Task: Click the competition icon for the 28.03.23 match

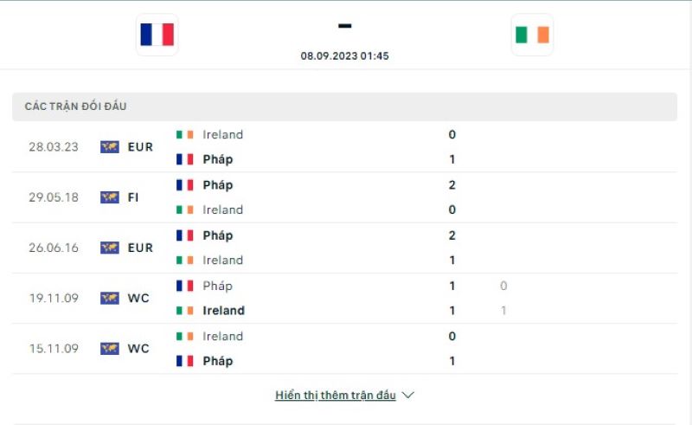Action: (109, 147)
